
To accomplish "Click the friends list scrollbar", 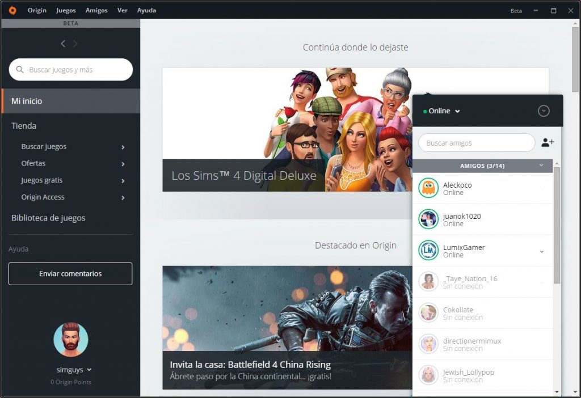I will [x=557, y=225].
